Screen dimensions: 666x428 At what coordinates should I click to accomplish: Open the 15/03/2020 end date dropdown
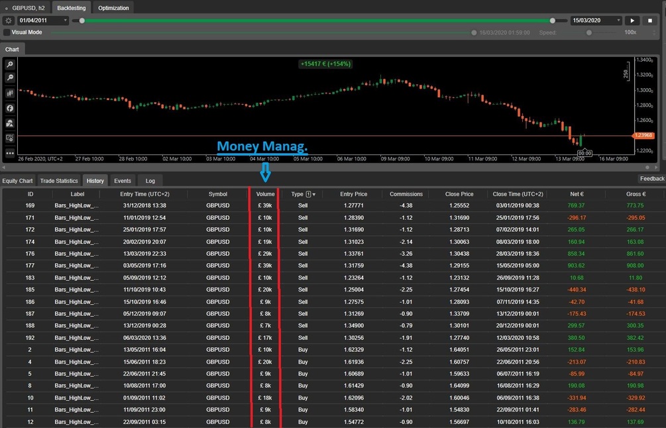pos(596,21)
